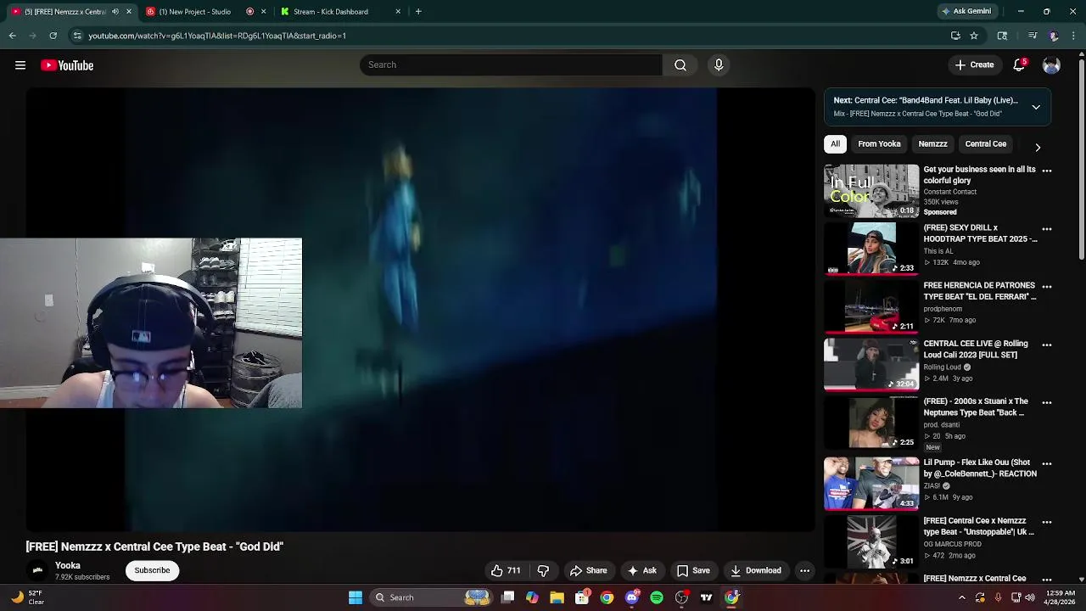Open the HERENCIA DE PATRONES thumbnail
This screenshot has height=611, width=1086.
pyautogui.click(x=871, y=306)
